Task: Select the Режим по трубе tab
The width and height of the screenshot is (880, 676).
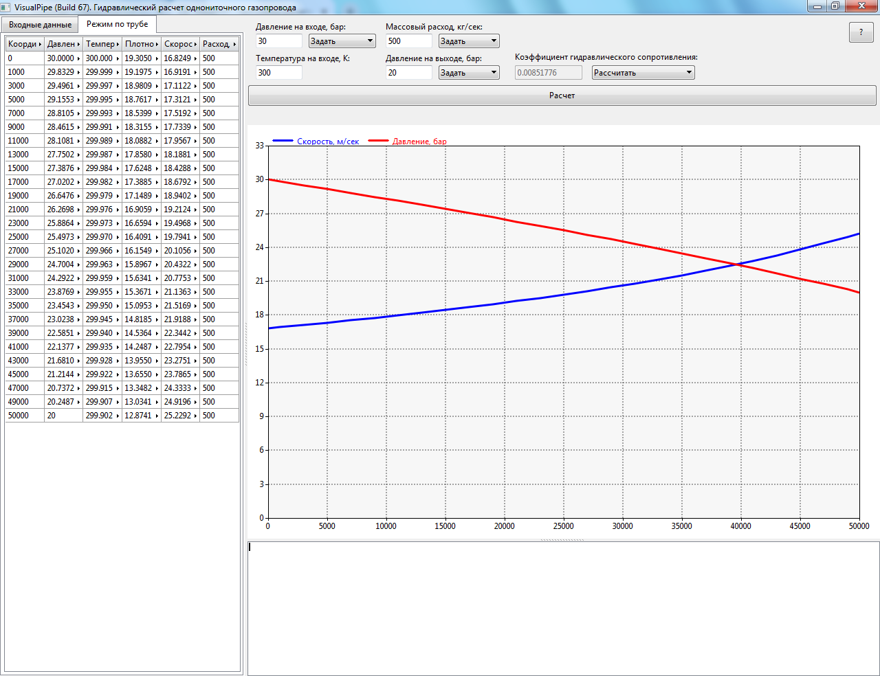Action: click(118, 24)
